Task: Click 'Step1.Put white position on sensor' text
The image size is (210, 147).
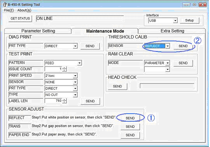Action: pyautogui.click(x=59, y=117)
